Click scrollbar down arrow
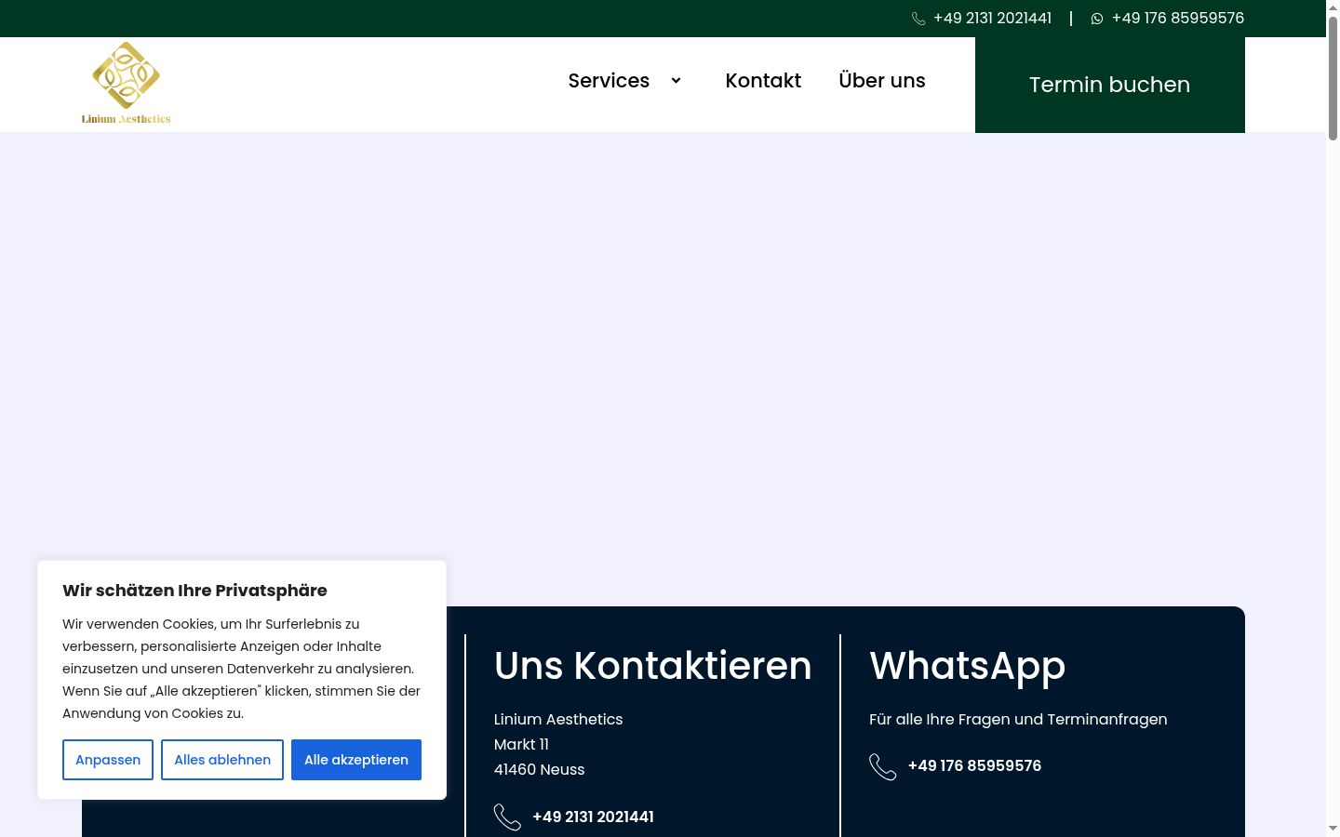Screen dimensions: 1340x837 (x=1333, y=828)
